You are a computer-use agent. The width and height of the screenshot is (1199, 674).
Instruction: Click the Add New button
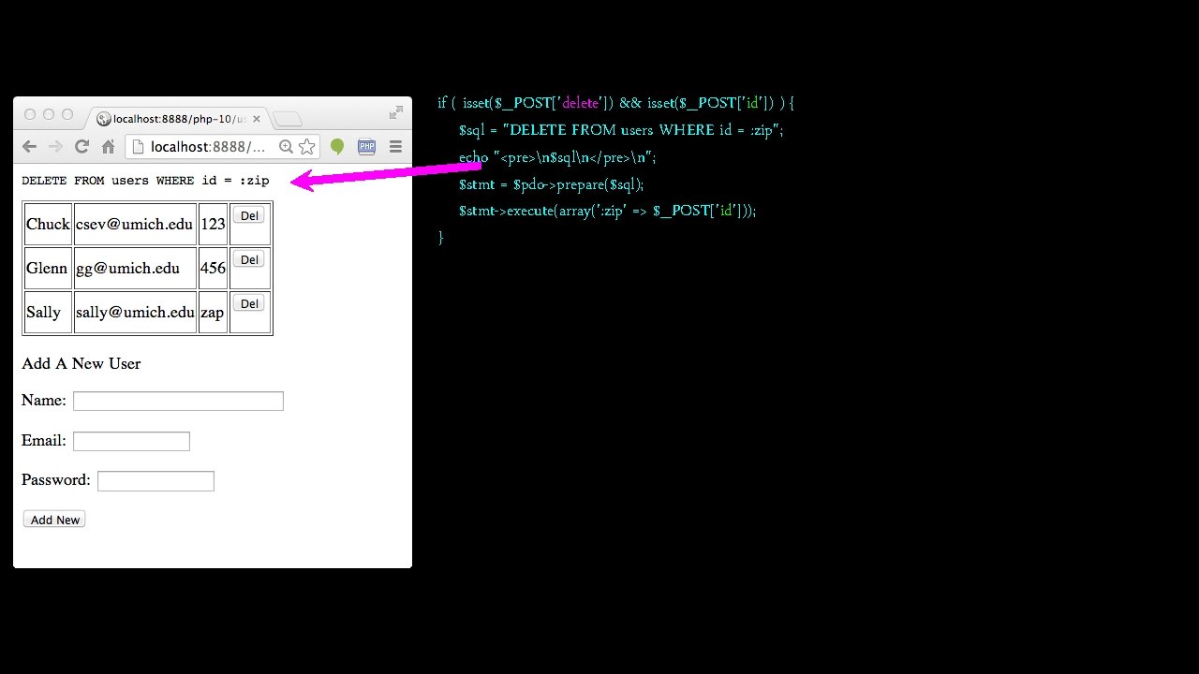pyautogui.click(x=53, y=519)
